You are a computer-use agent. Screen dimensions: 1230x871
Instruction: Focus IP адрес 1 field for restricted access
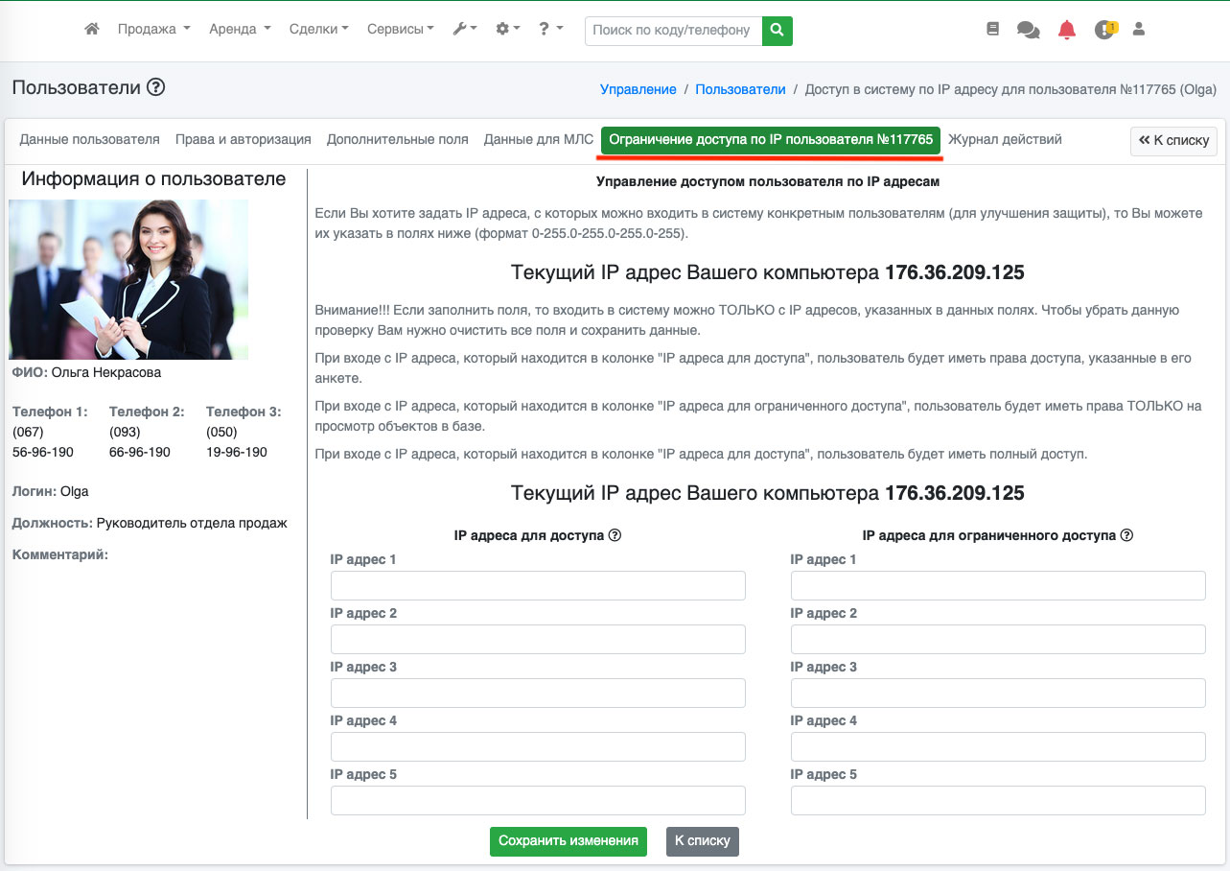click(x=998, y=586)
